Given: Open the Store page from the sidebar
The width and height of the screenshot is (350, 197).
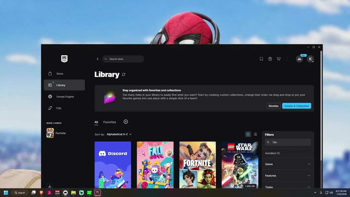Looking at the screenshot, I should coord(64,74).
